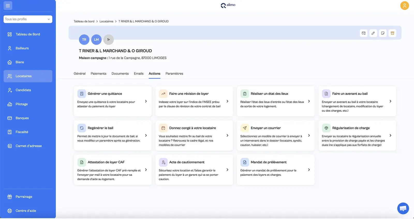414x219 pixels.
Task: Open the Tous les profils dropdown
Action: (x=28, y=19)
